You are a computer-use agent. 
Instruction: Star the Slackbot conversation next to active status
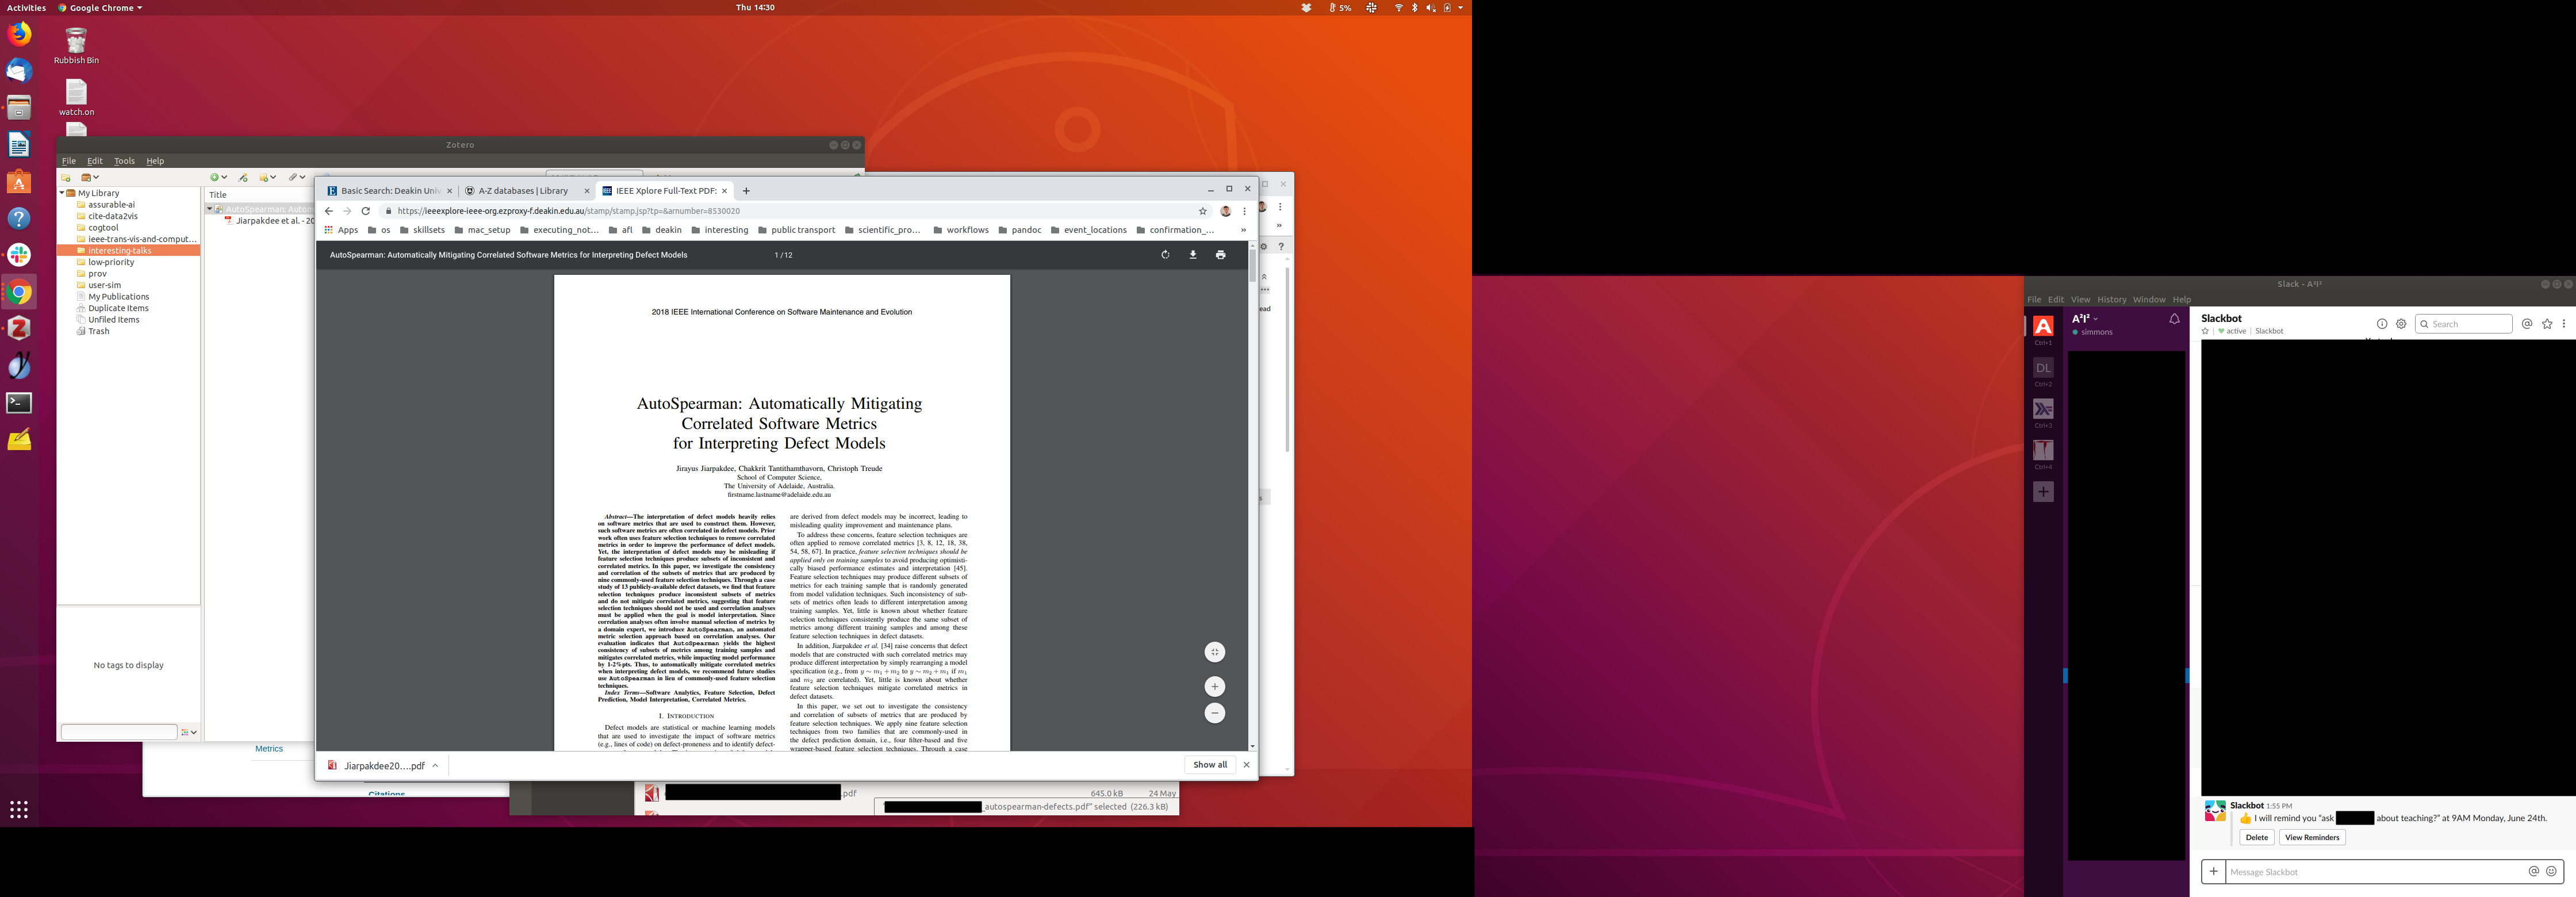click(x=2206, y=331)
